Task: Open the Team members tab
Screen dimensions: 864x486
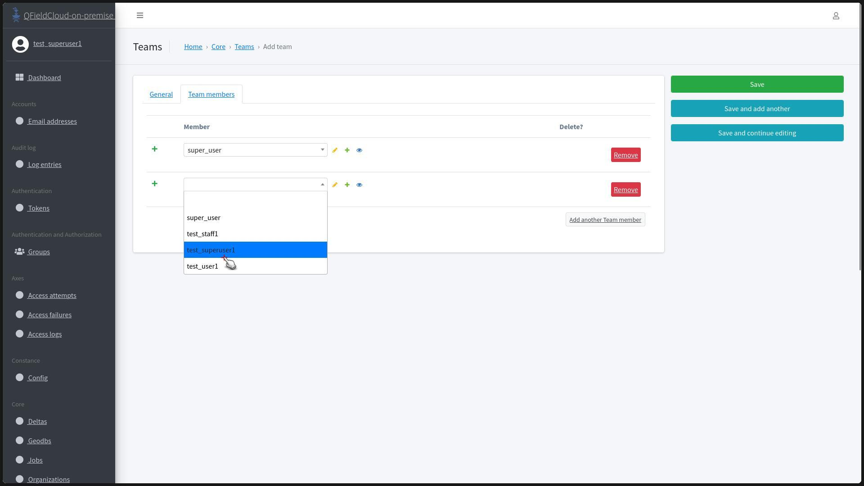Action: click(x=211, y=94)
